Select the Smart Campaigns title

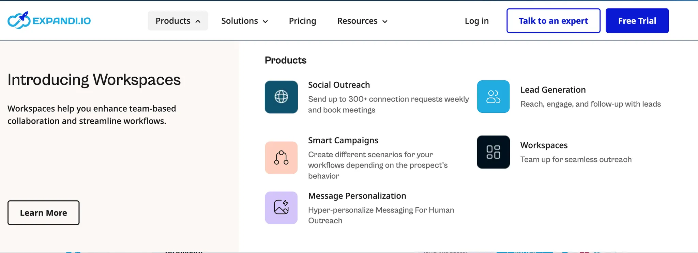(343, 140)
